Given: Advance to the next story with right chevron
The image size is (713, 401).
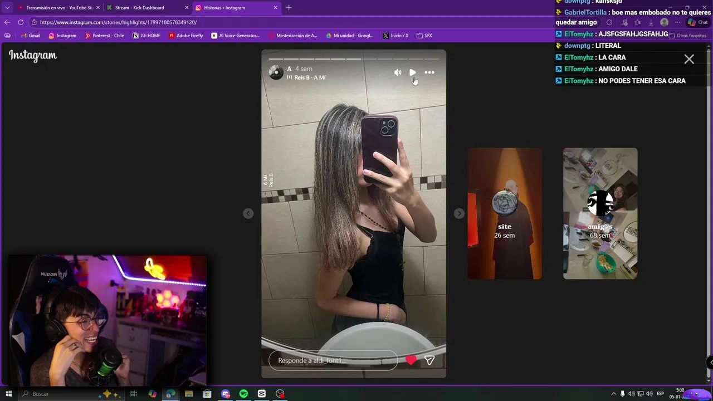Looking at the screenshot, I should click(x=459, y=213).
